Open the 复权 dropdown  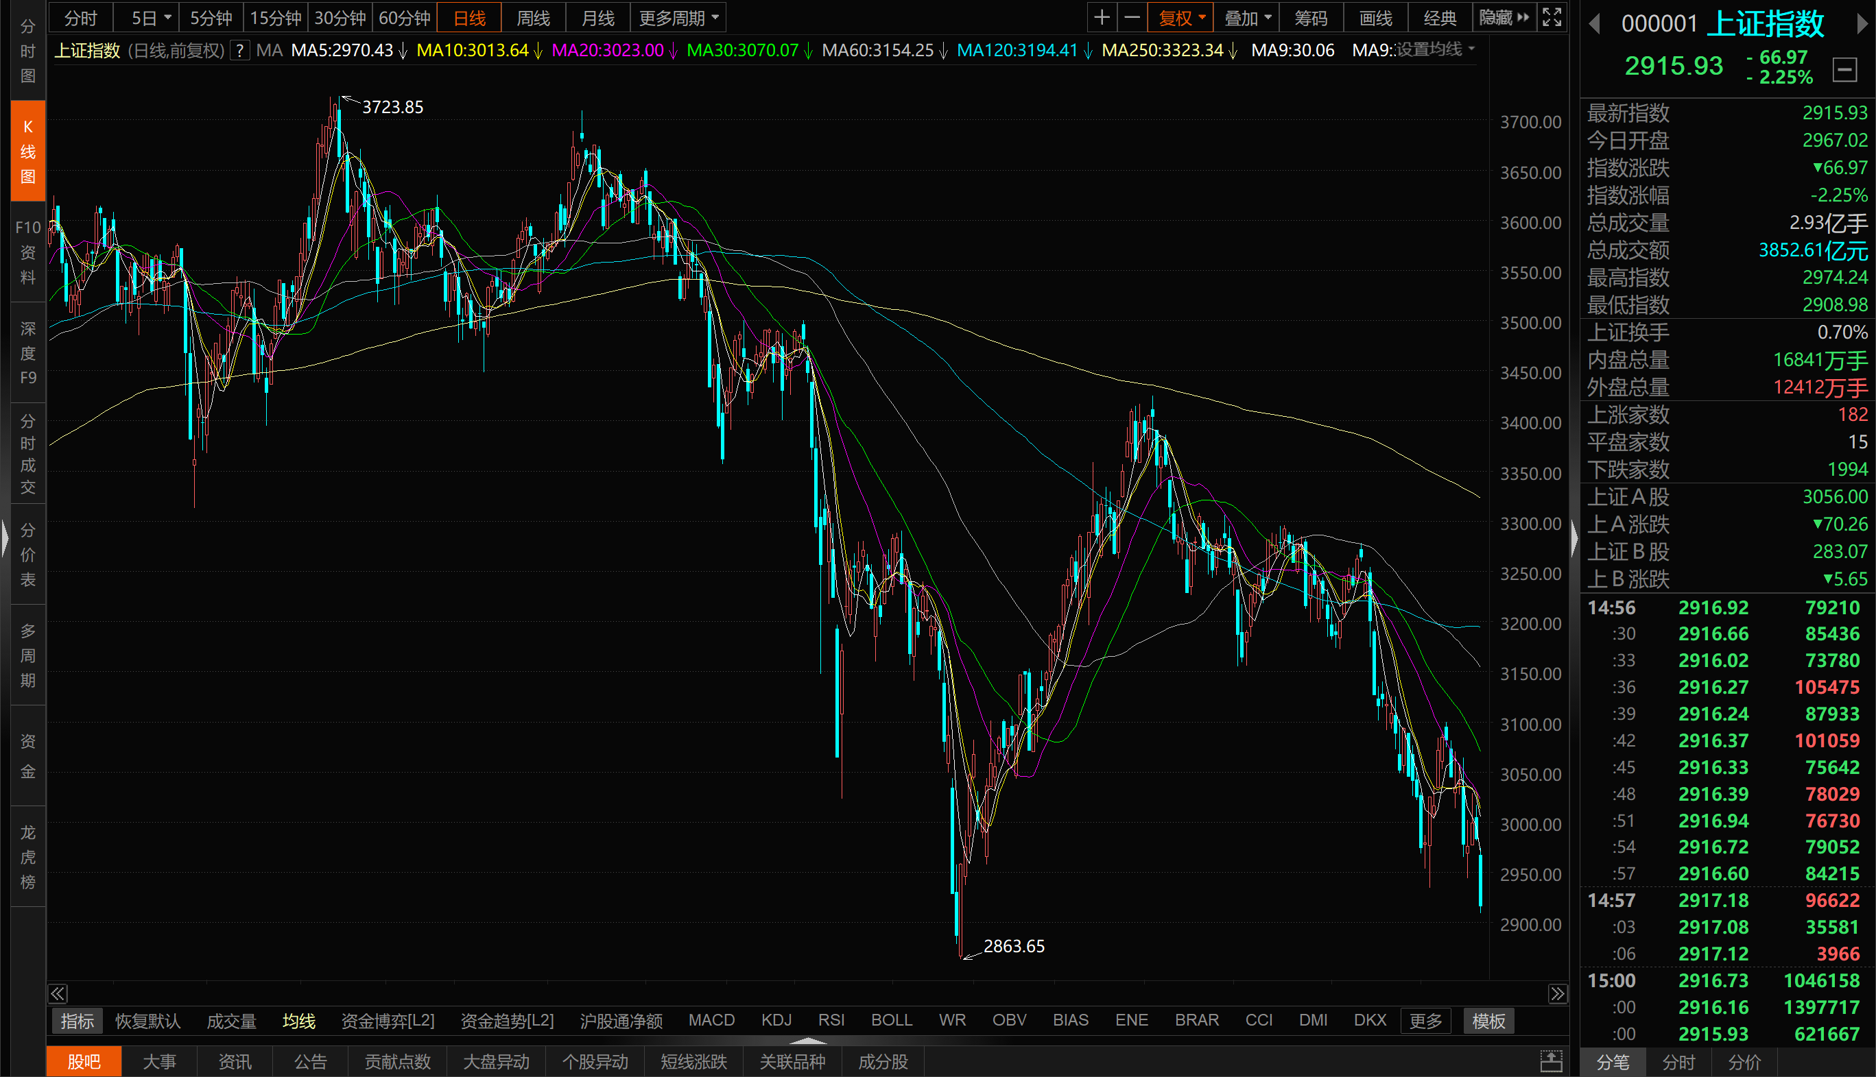[x=1180, y=18]
